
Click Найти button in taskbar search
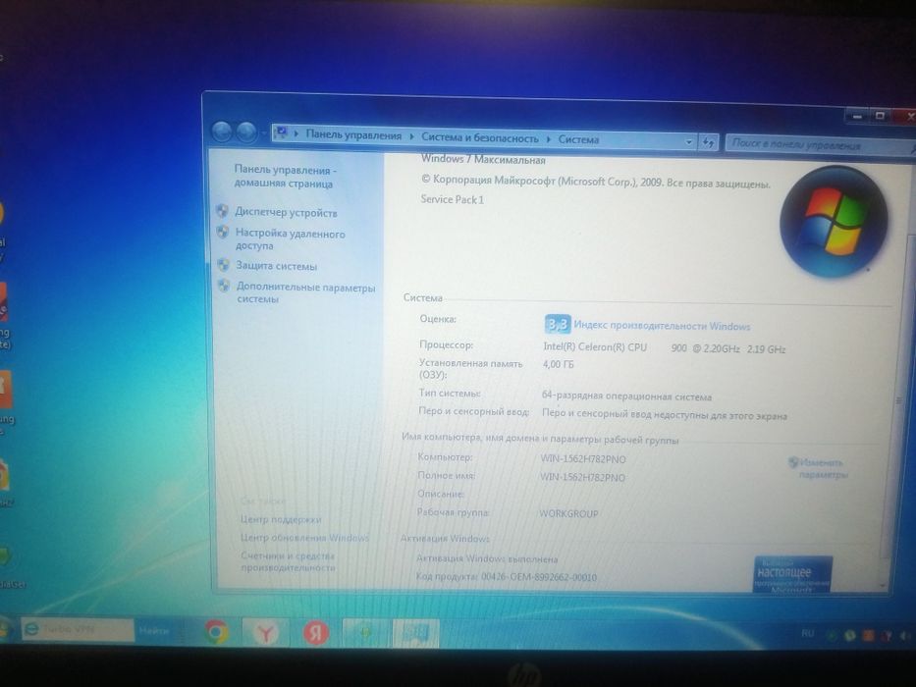coord(153,631)
